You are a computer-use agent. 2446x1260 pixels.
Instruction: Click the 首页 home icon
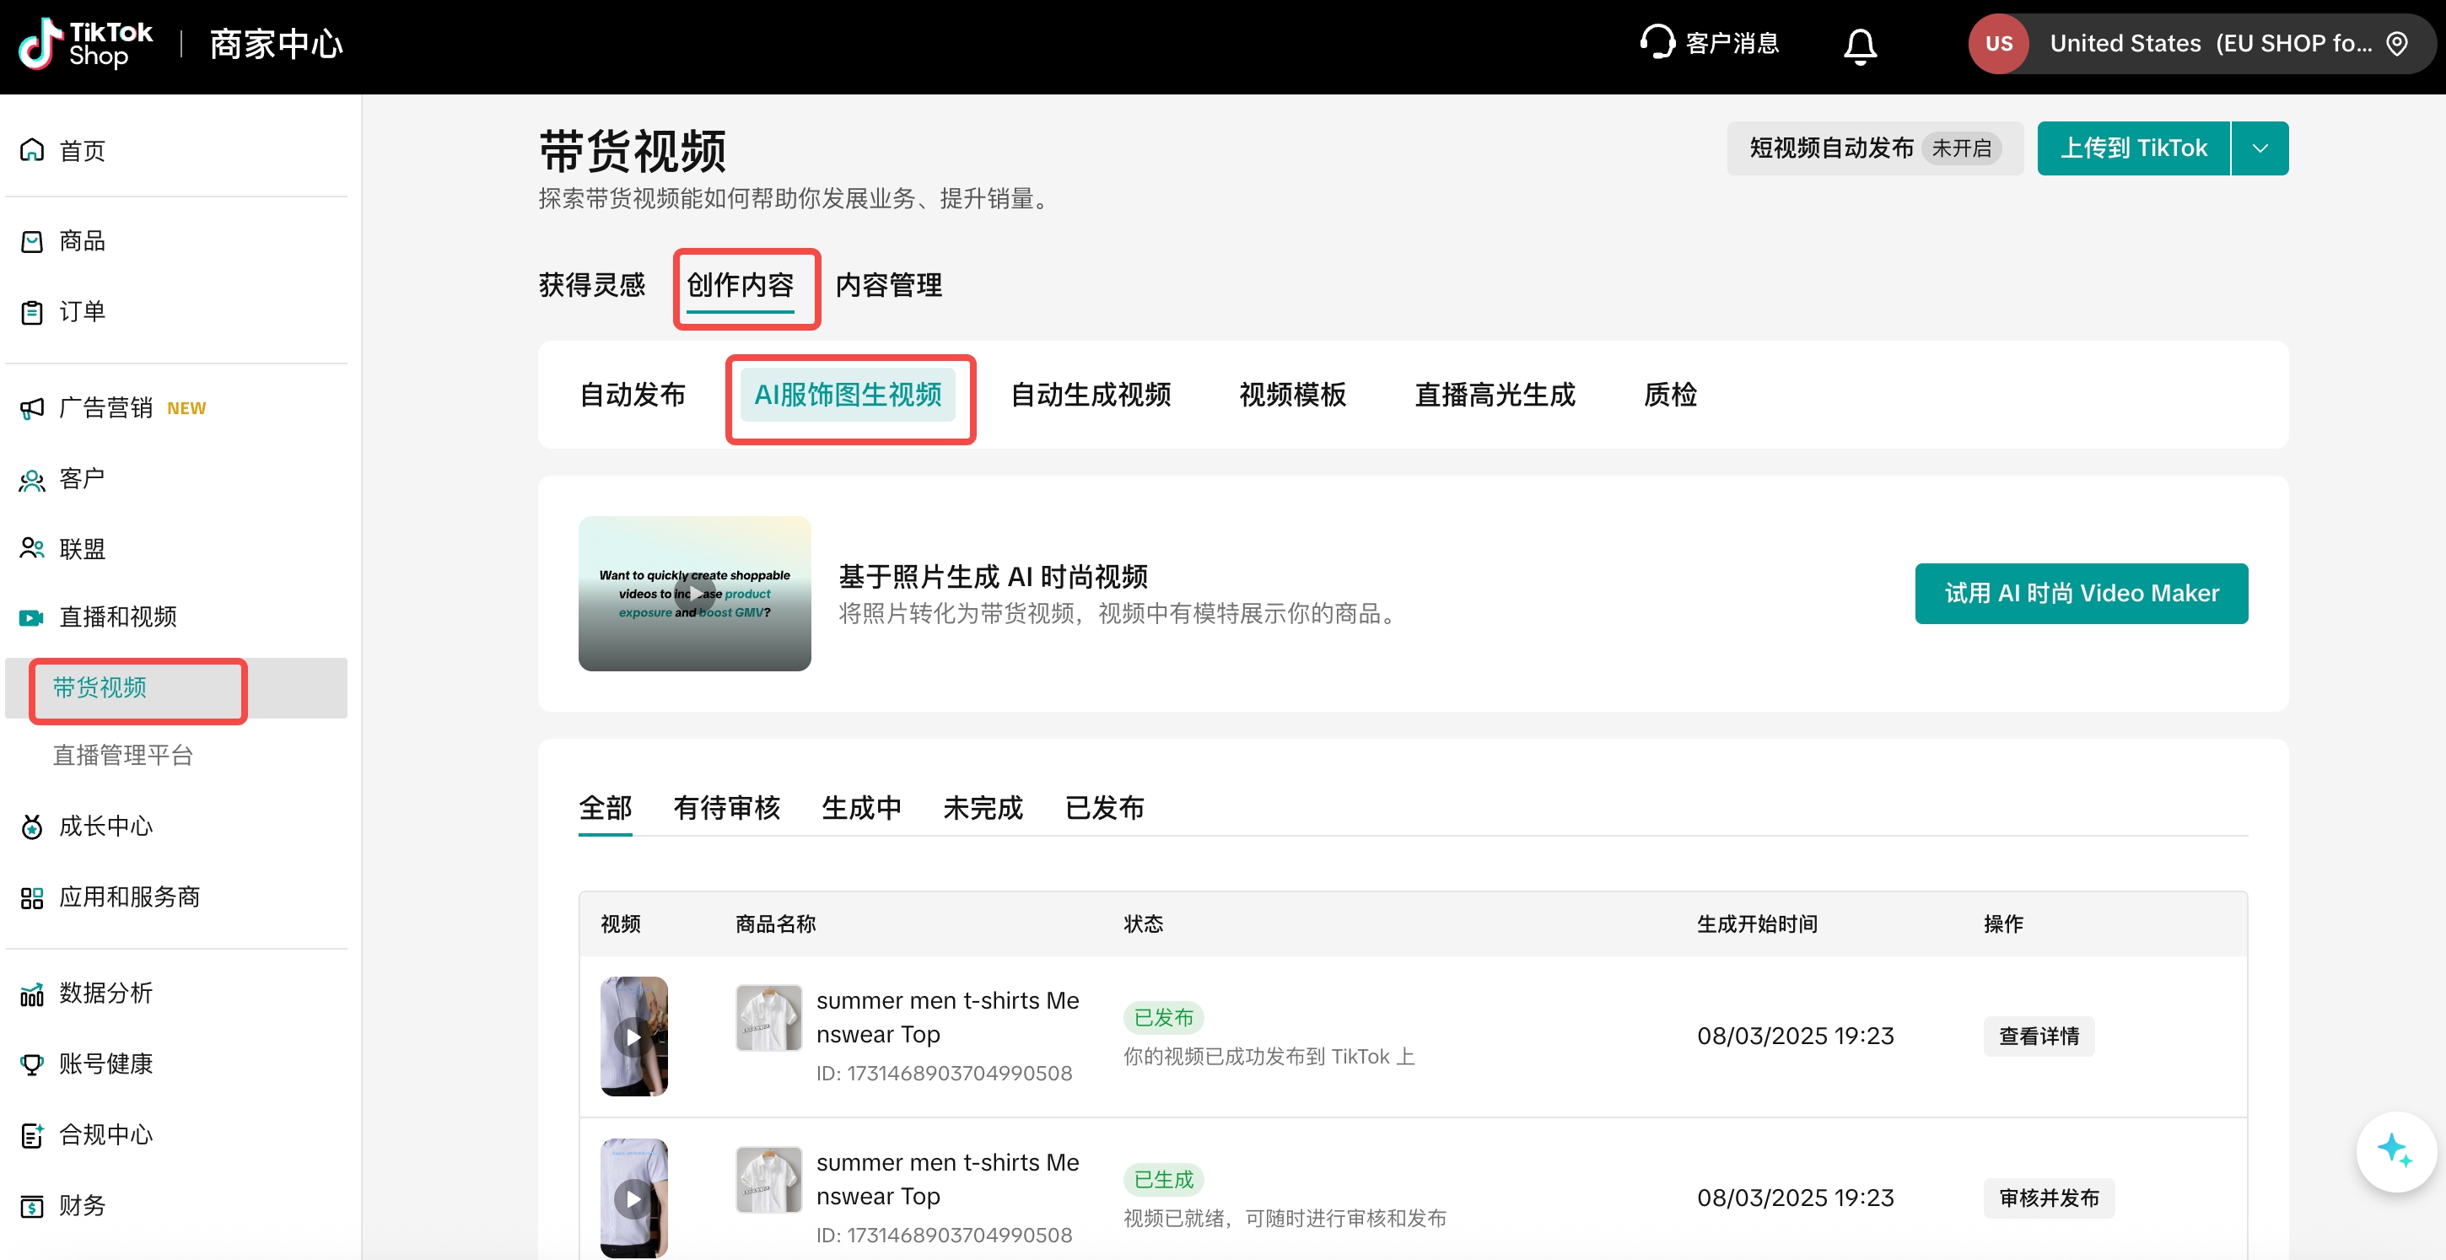coord(32,150)
